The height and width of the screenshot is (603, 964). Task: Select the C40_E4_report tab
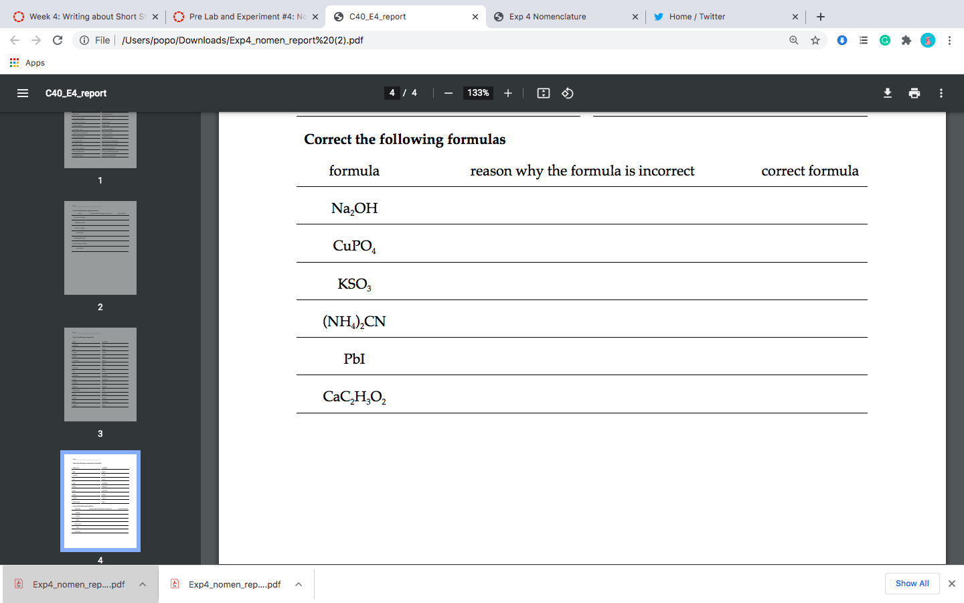click(x=405, y=17)
